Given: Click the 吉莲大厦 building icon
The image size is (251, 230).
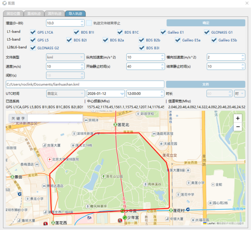Looking at the screenshot, I should [x=44, y=145].
